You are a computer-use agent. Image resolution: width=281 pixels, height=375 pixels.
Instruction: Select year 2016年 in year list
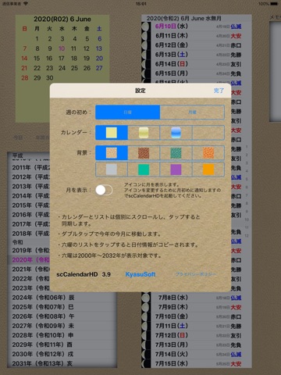click(29, 215)
